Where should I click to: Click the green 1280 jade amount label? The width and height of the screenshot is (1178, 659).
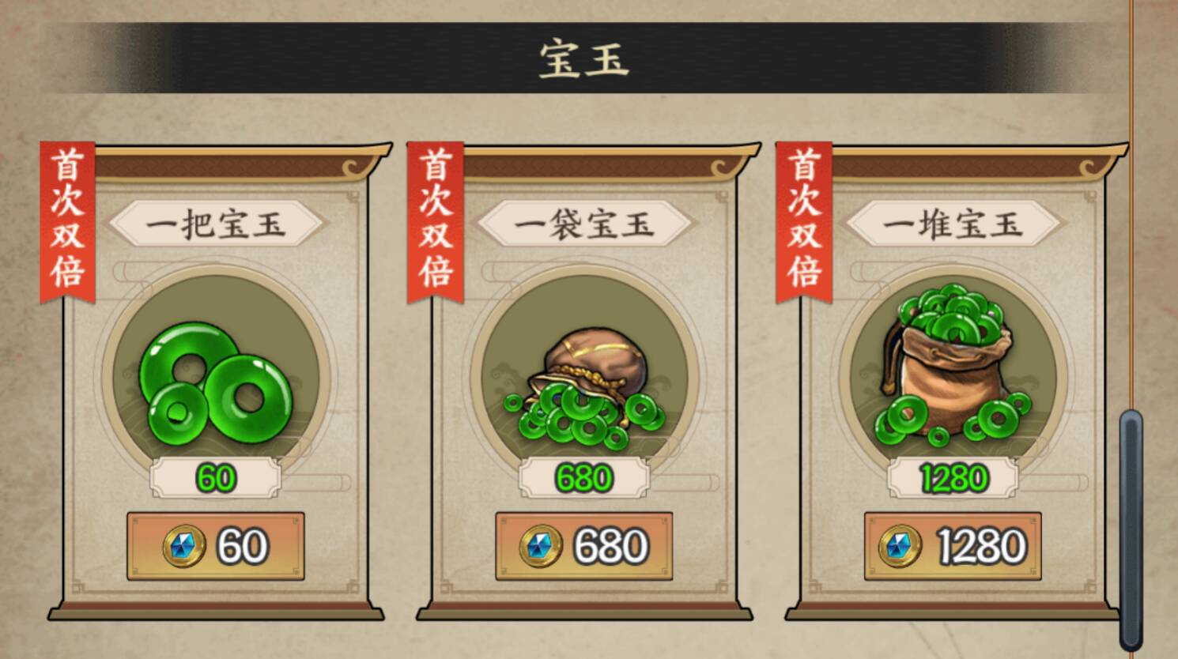coord(953,477)
